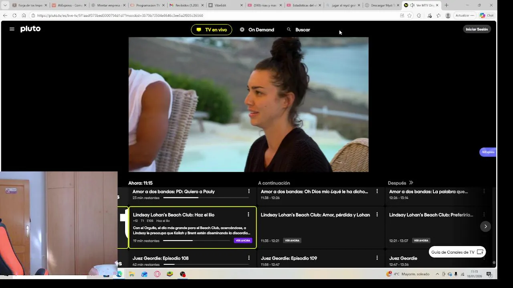The image size is (513, 288).
Task: Open the Pluto hamburger menu
Action: (x=12, y=29)
